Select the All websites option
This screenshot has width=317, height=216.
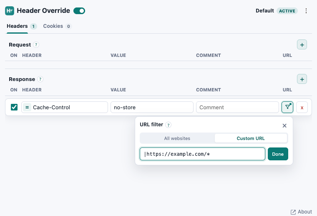177,138
